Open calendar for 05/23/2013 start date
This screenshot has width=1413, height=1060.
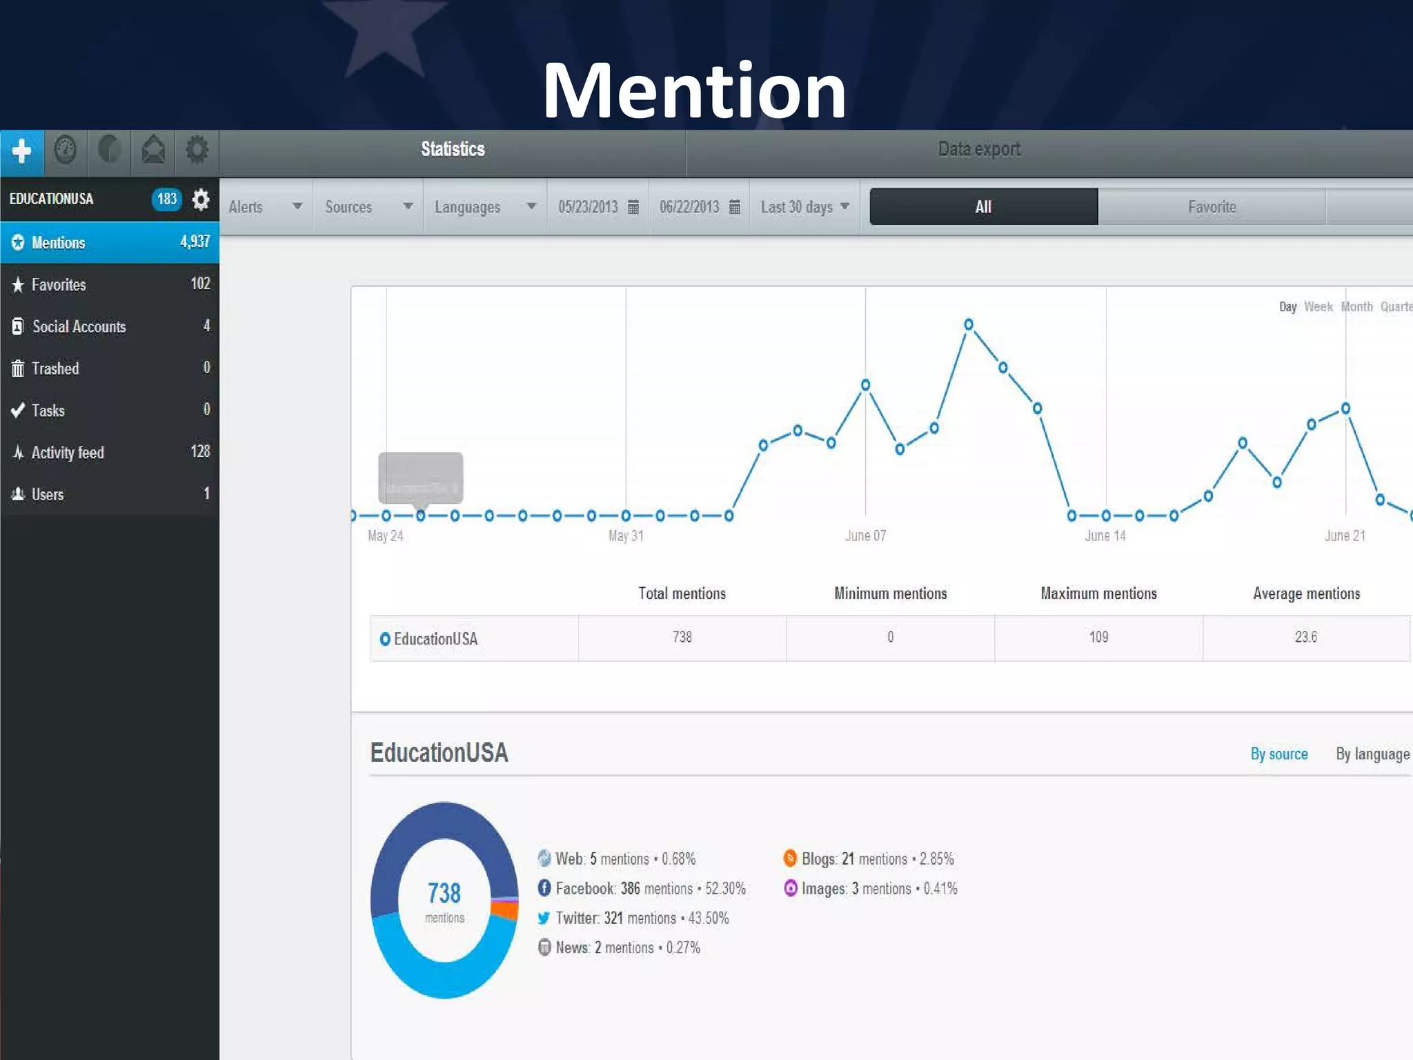[x=633, y=207]
